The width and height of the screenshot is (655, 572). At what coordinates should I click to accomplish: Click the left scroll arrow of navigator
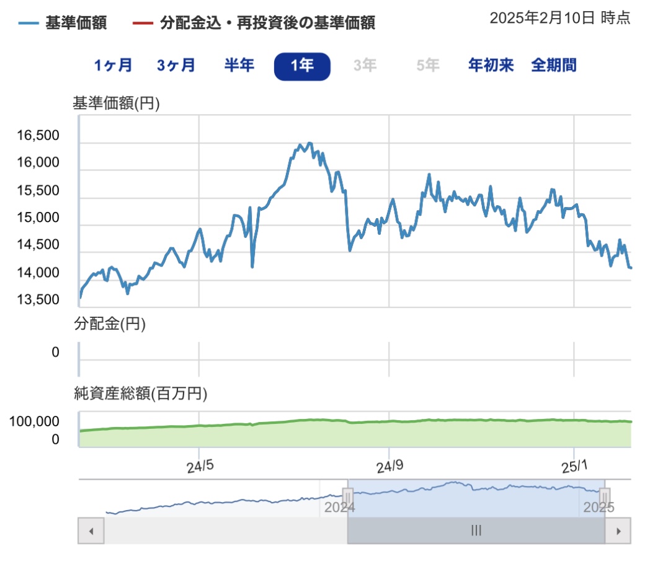(x=91, y=530)
